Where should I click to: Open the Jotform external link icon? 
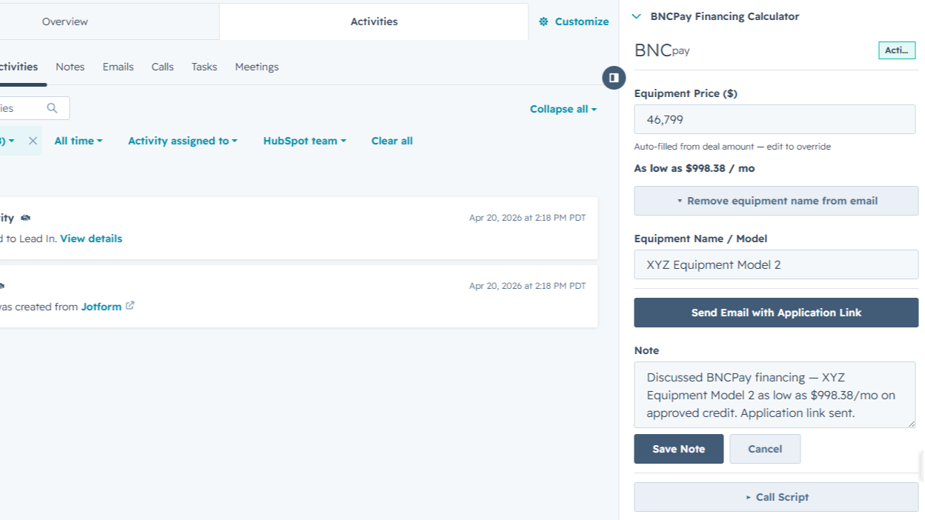click(x=130, y=305)
